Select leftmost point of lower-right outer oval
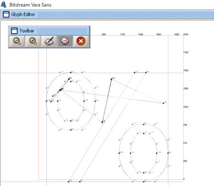 (119, 153)
